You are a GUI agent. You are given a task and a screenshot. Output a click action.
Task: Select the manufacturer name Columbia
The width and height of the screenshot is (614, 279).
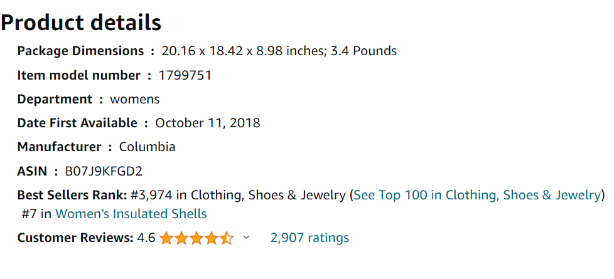(x=148, y=147)
